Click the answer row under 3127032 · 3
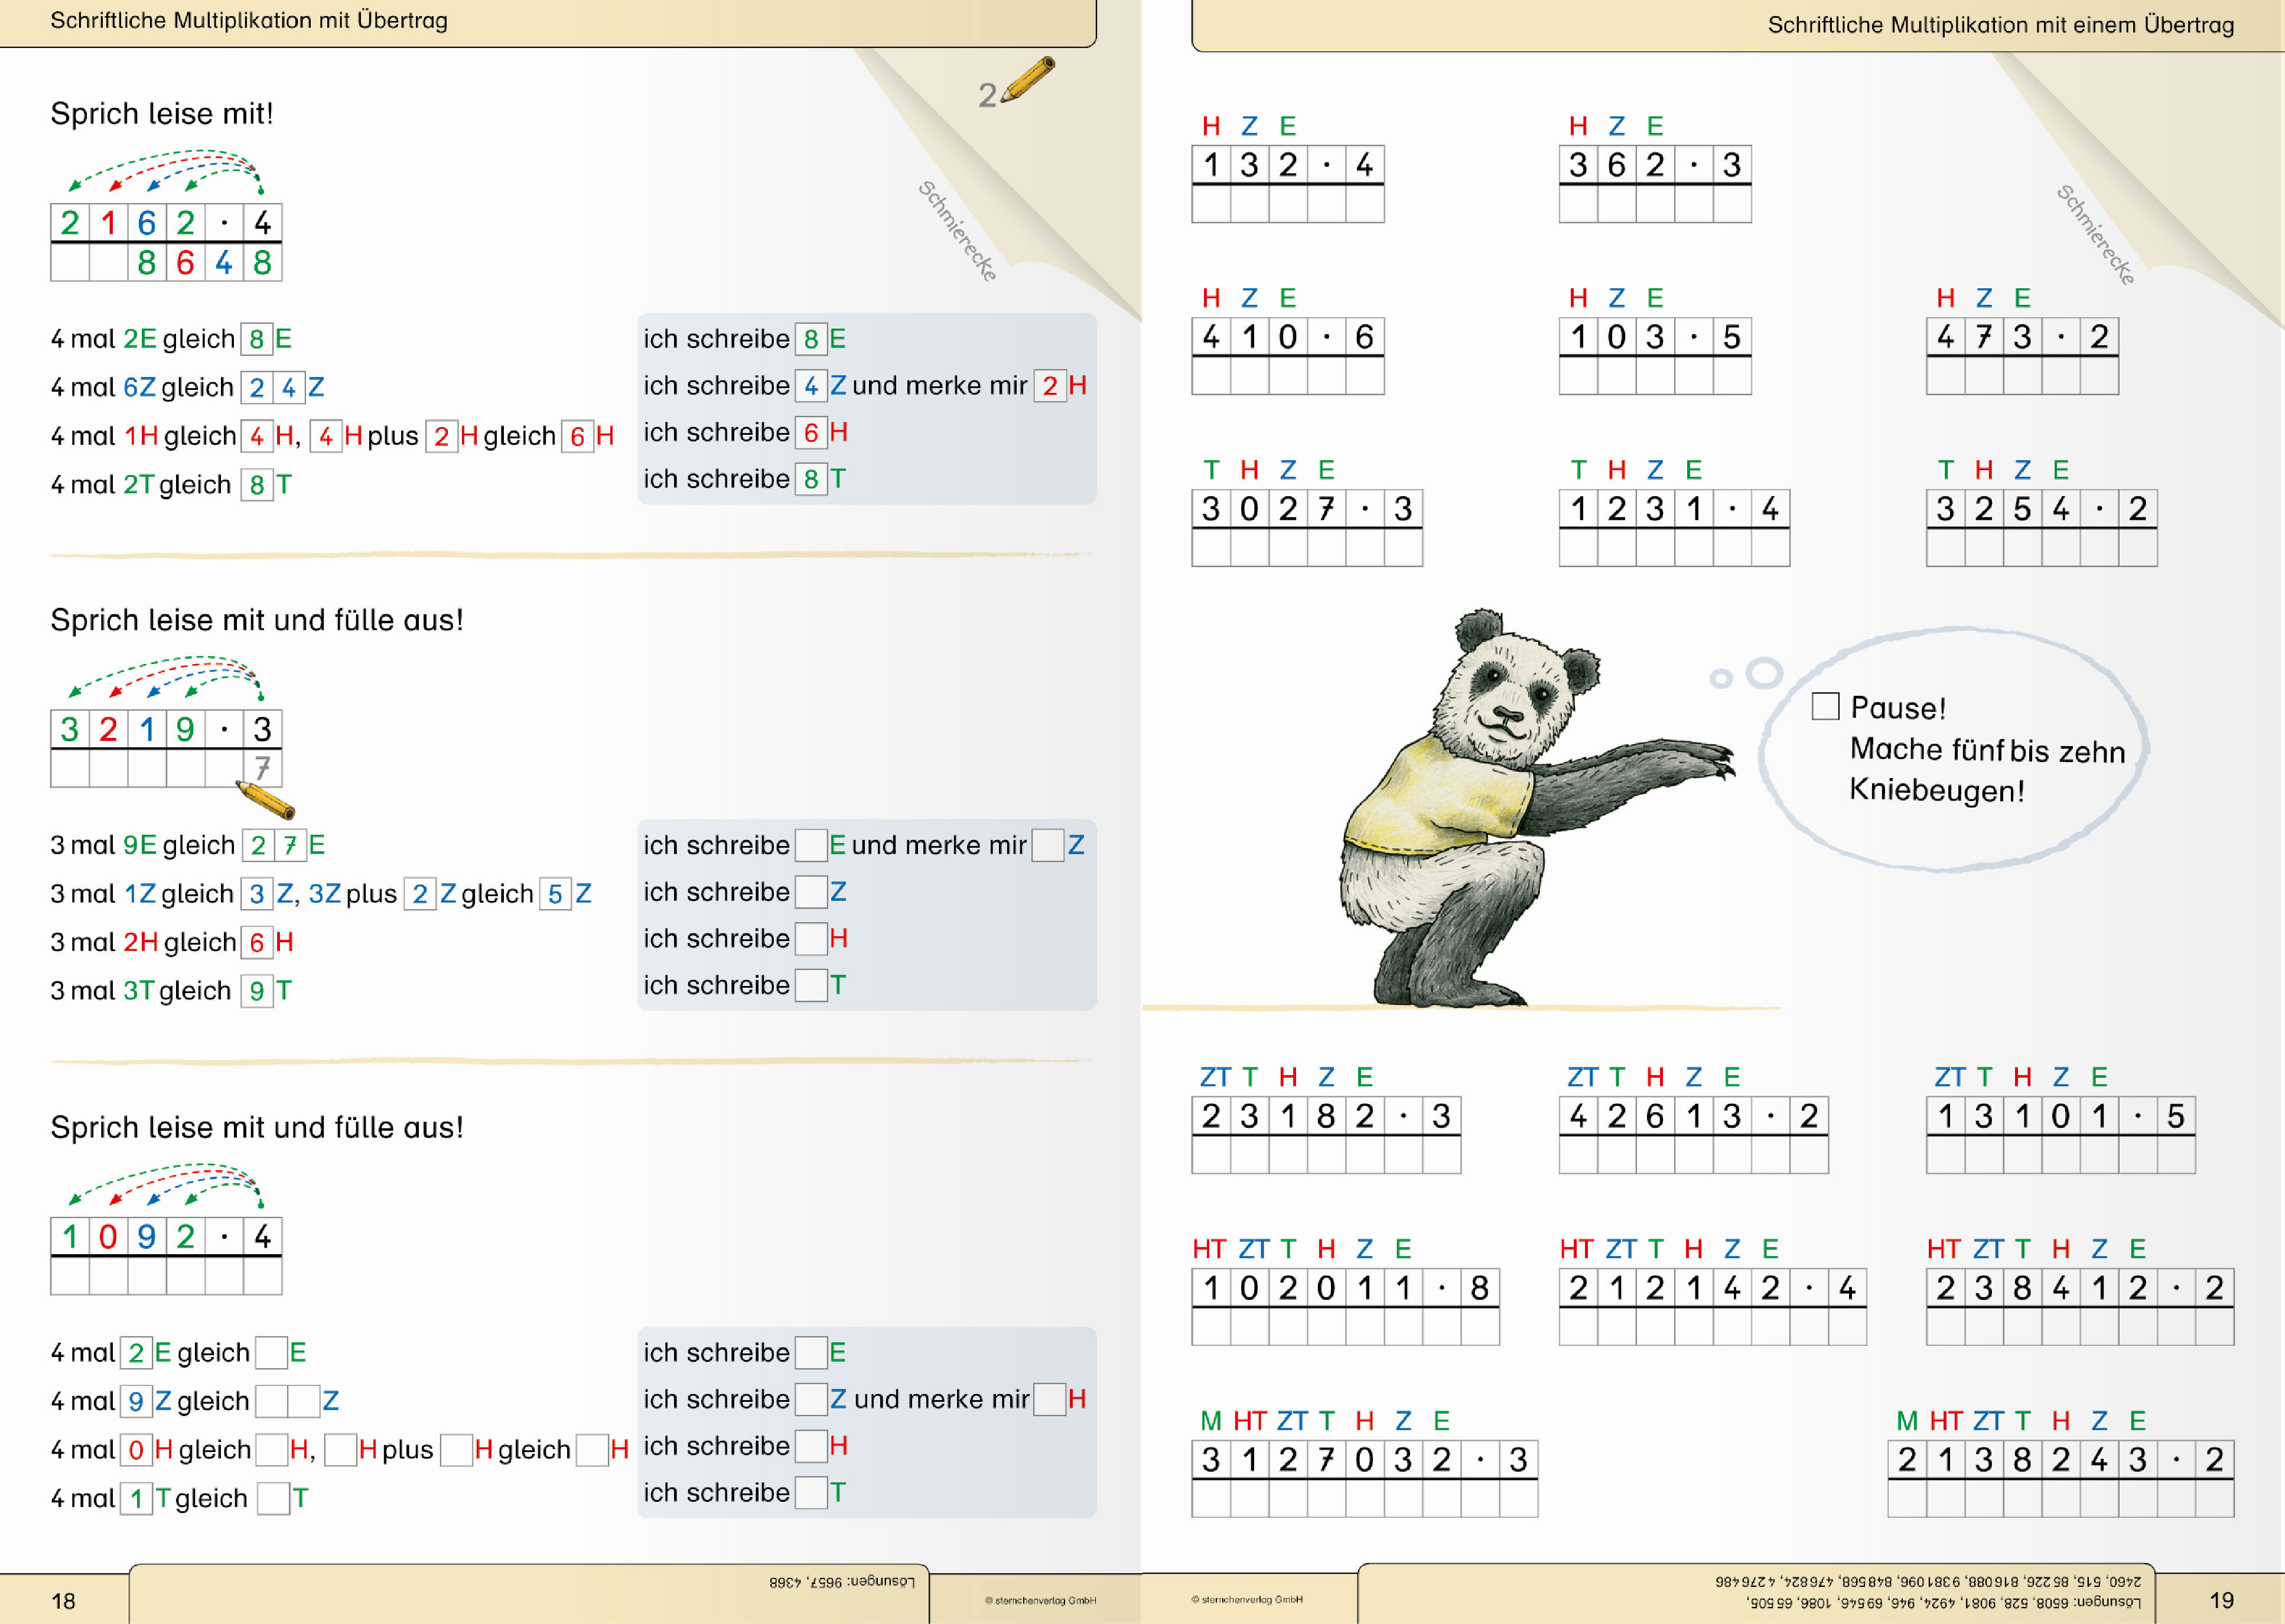The width and height of the screenshot is (2285, 1624). 1364,1499
